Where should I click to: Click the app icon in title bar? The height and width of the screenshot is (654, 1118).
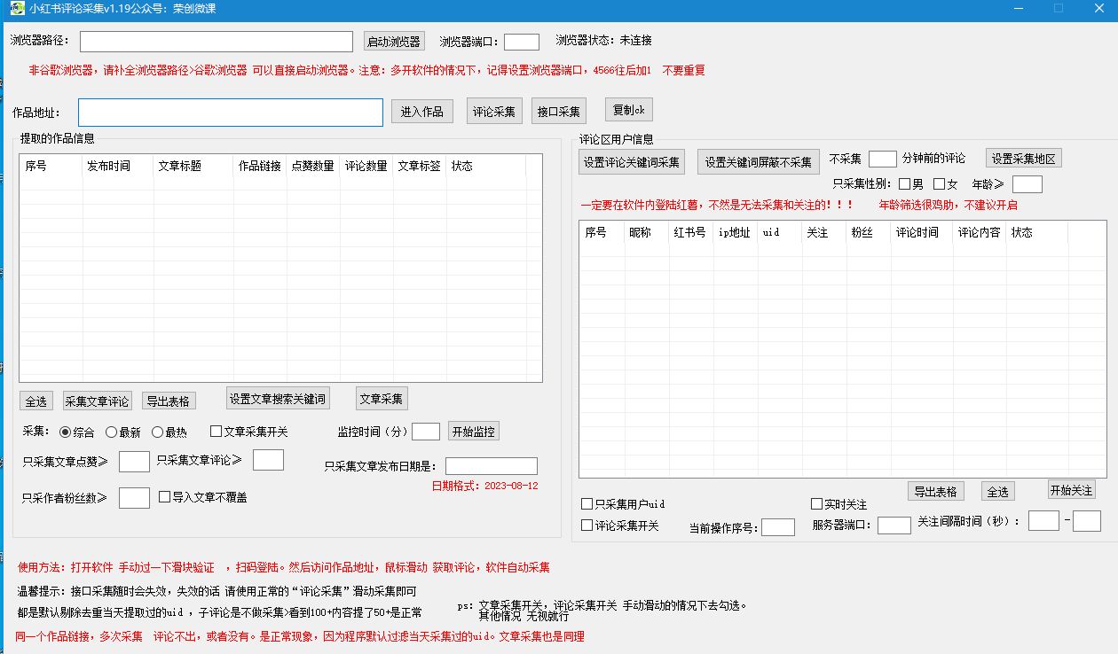coord(18,9)
